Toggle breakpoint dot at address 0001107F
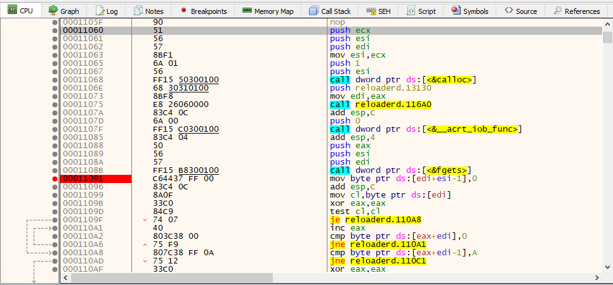The image size is (613, 285). click(x=55, y=129)
